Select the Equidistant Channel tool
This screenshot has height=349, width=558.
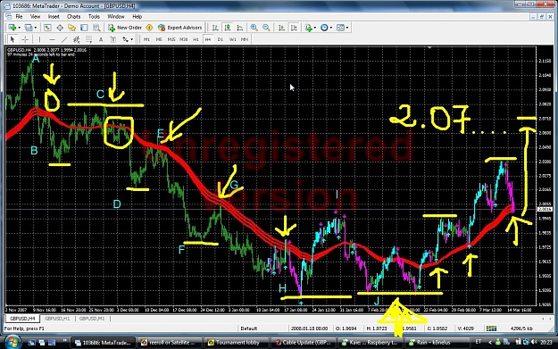[x=77, y=39]
